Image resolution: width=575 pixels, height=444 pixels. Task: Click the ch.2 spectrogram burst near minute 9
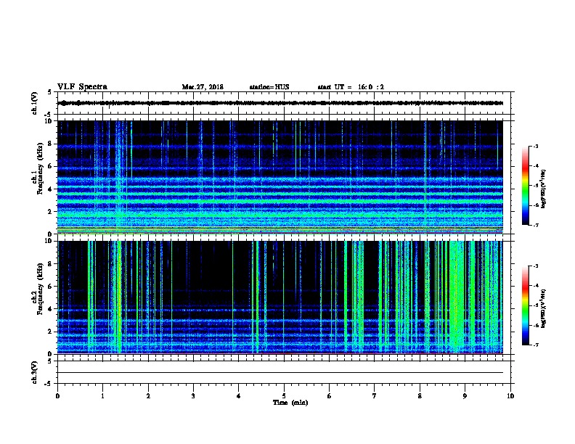click(457, 297)
